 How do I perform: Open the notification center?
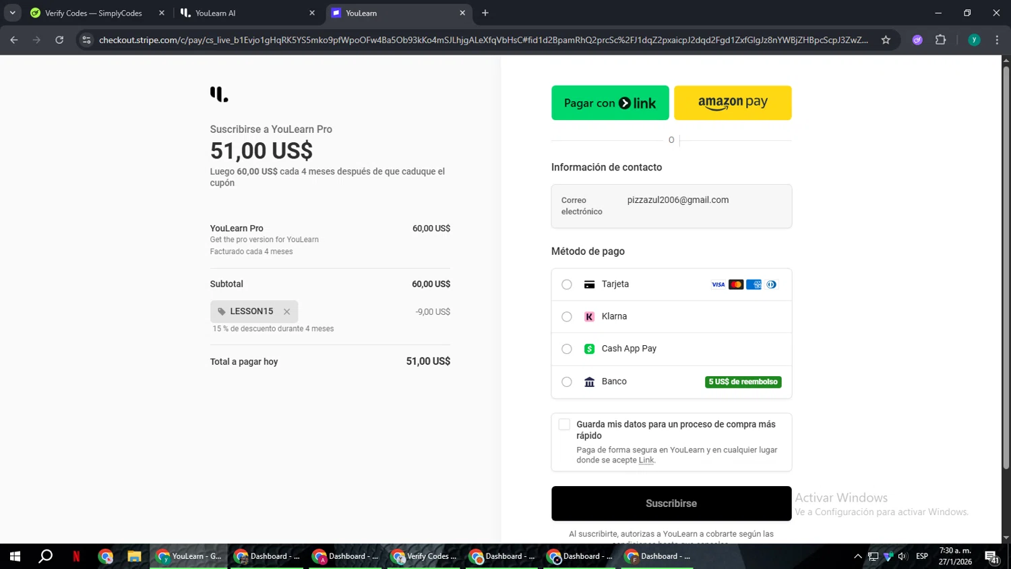tap(991, 557)
